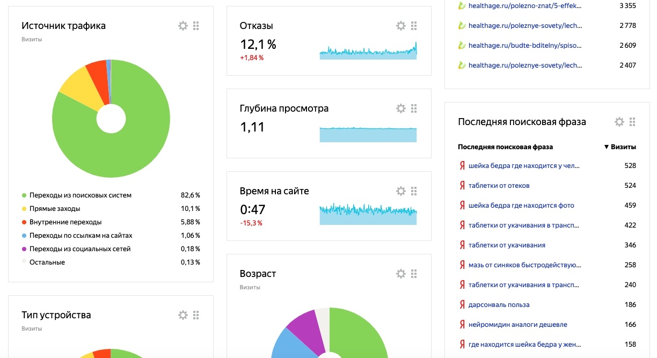Screen dimensions: 657x358
Task: Open healthage.ru/poleznye-sovety link with 2 407 visits
Action: [x=525, y=65]
